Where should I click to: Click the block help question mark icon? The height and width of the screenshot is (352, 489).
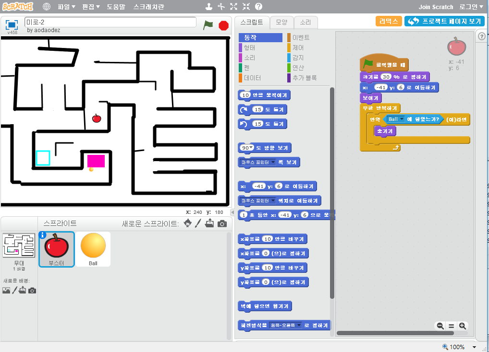[x=258, y=7]
